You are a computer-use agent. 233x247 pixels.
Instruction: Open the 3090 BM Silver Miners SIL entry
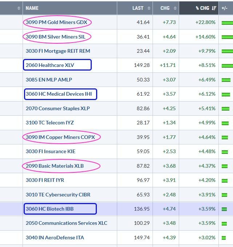point(57,37)
